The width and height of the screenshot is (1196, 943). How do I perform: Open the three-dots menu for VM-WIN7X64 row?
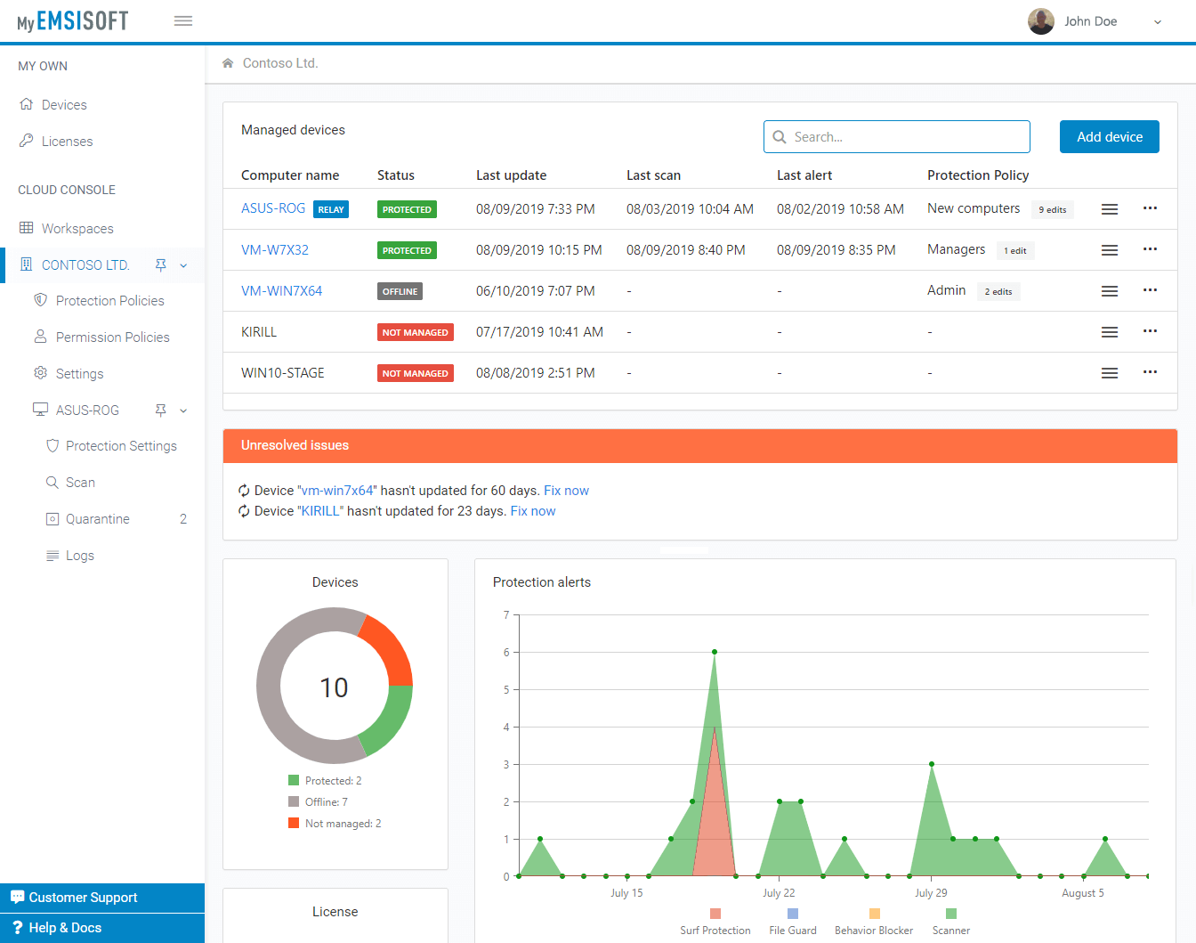coord(1151,289)
